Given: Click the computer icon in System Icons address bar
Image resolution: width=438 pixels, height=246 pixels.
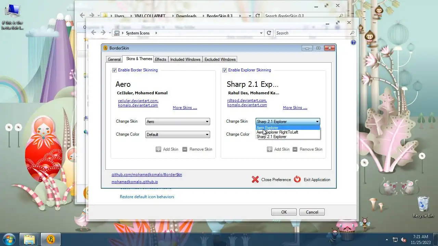Looking at the screenshot, I should point(117,33).
